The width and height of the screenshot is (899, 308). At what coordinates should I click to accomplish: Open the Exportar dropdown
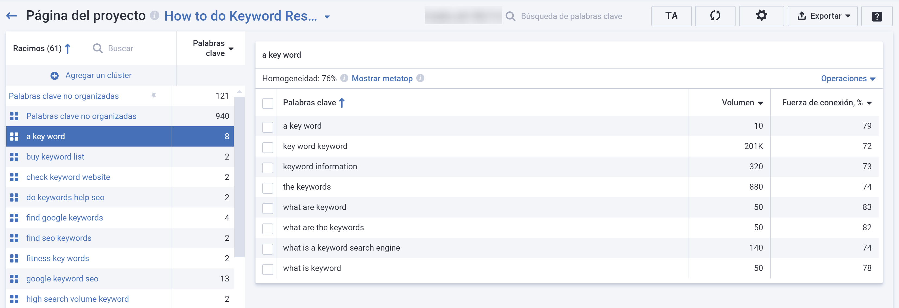tap(823, 16)
